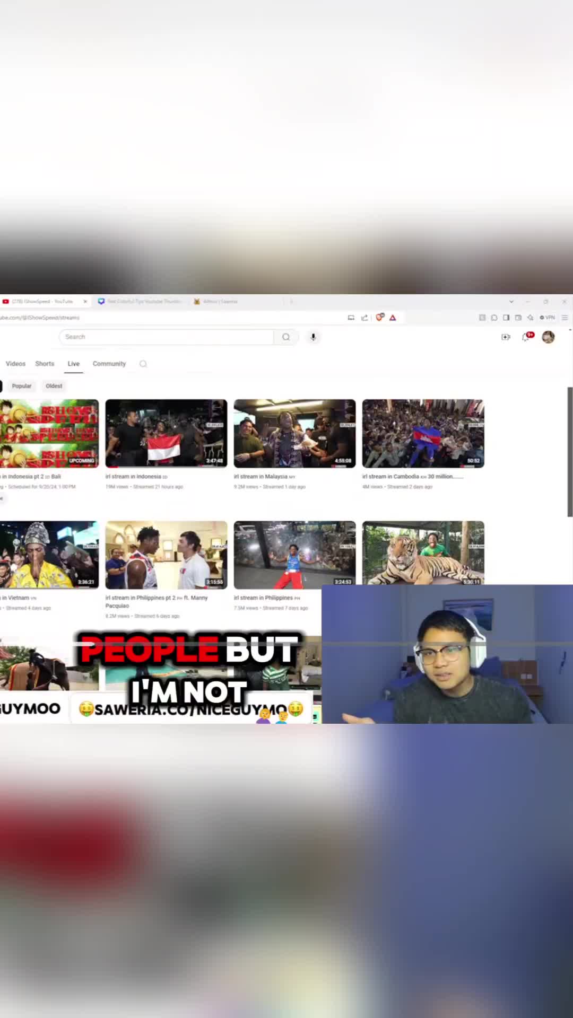Switch to the Shorts tab
Screen dimensions: 573x1018
(x=45, y=364)
